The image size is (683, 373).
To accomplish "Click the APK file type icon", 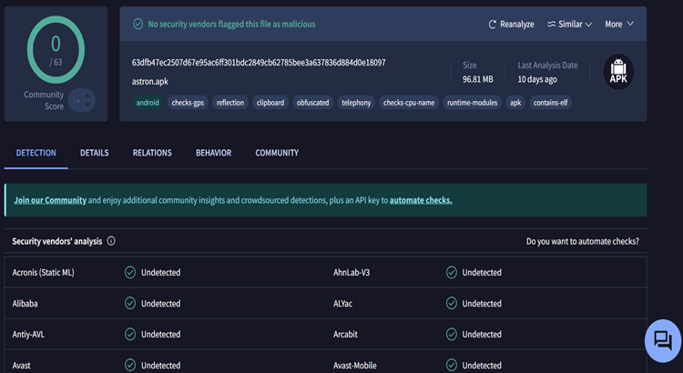I will pos(618,72).
